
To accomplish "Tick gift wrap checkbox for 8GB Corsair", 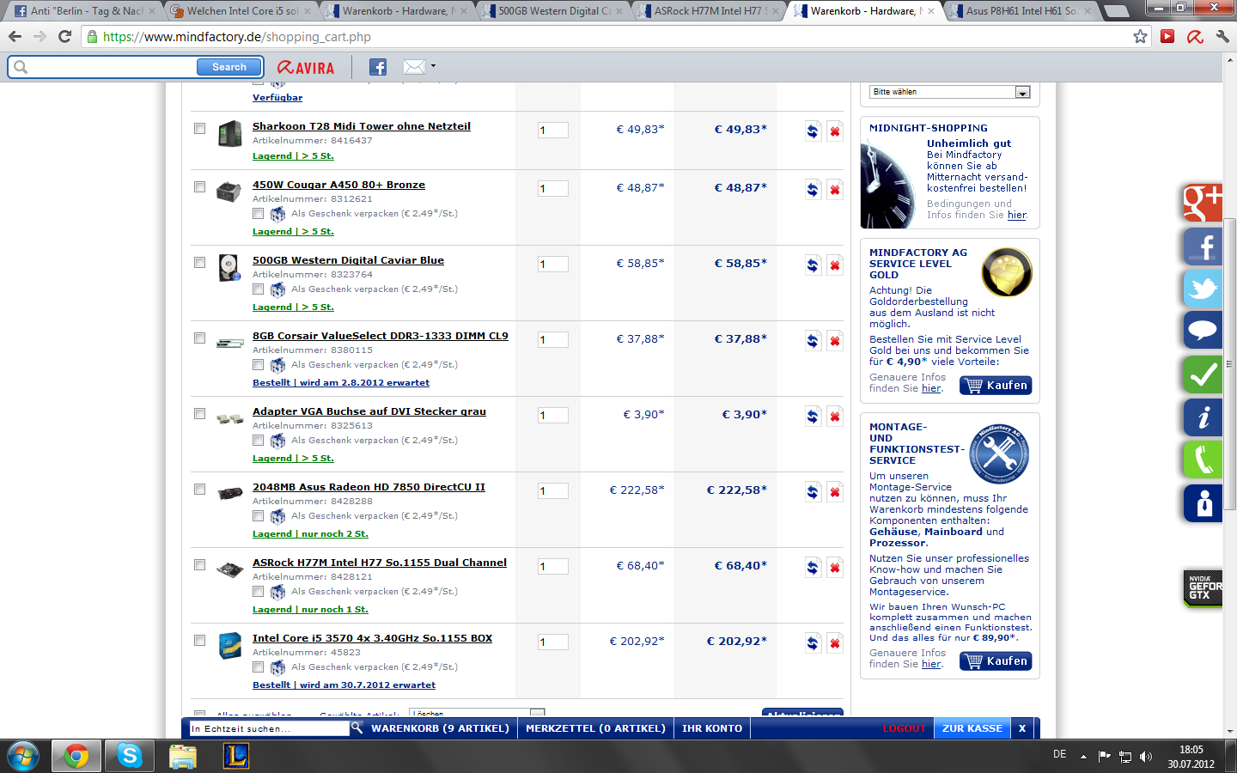I will click(258, 365).
